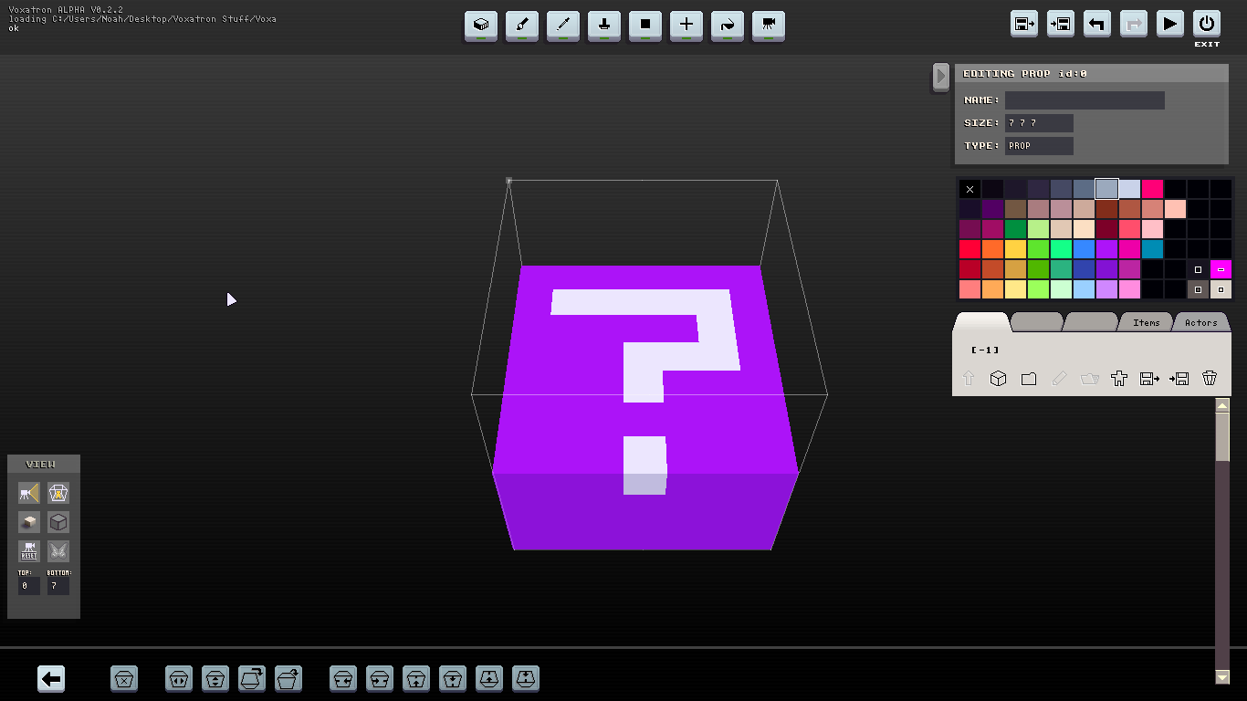Undo the last action
This screenshot has height=701, width=1247.
tap(1097, 24)
